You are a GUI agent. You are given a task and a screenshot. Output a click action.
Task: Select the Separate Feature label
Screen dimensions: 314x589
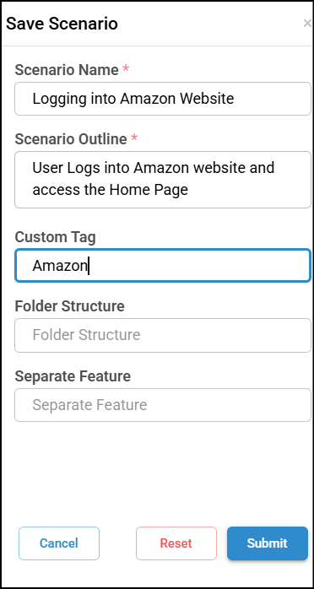pyautogui.click(x=73, y=376)
